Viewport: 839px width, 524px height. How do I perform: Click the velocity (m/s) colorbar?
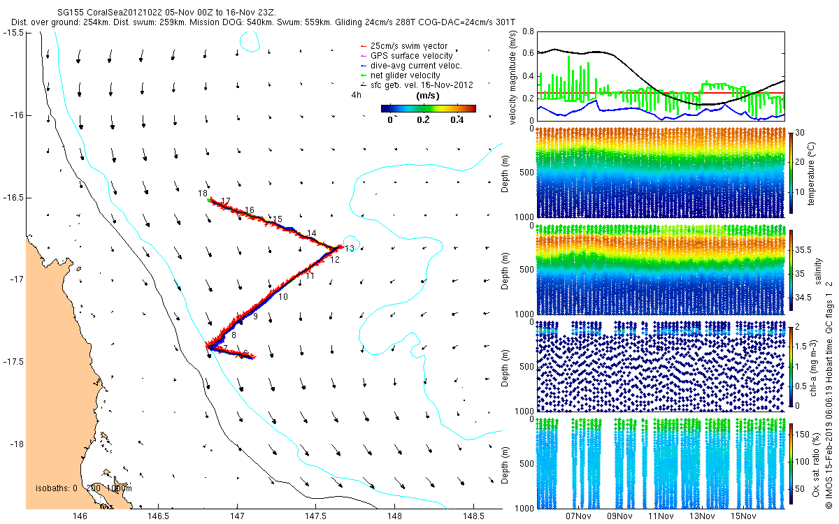click(428, 108)
